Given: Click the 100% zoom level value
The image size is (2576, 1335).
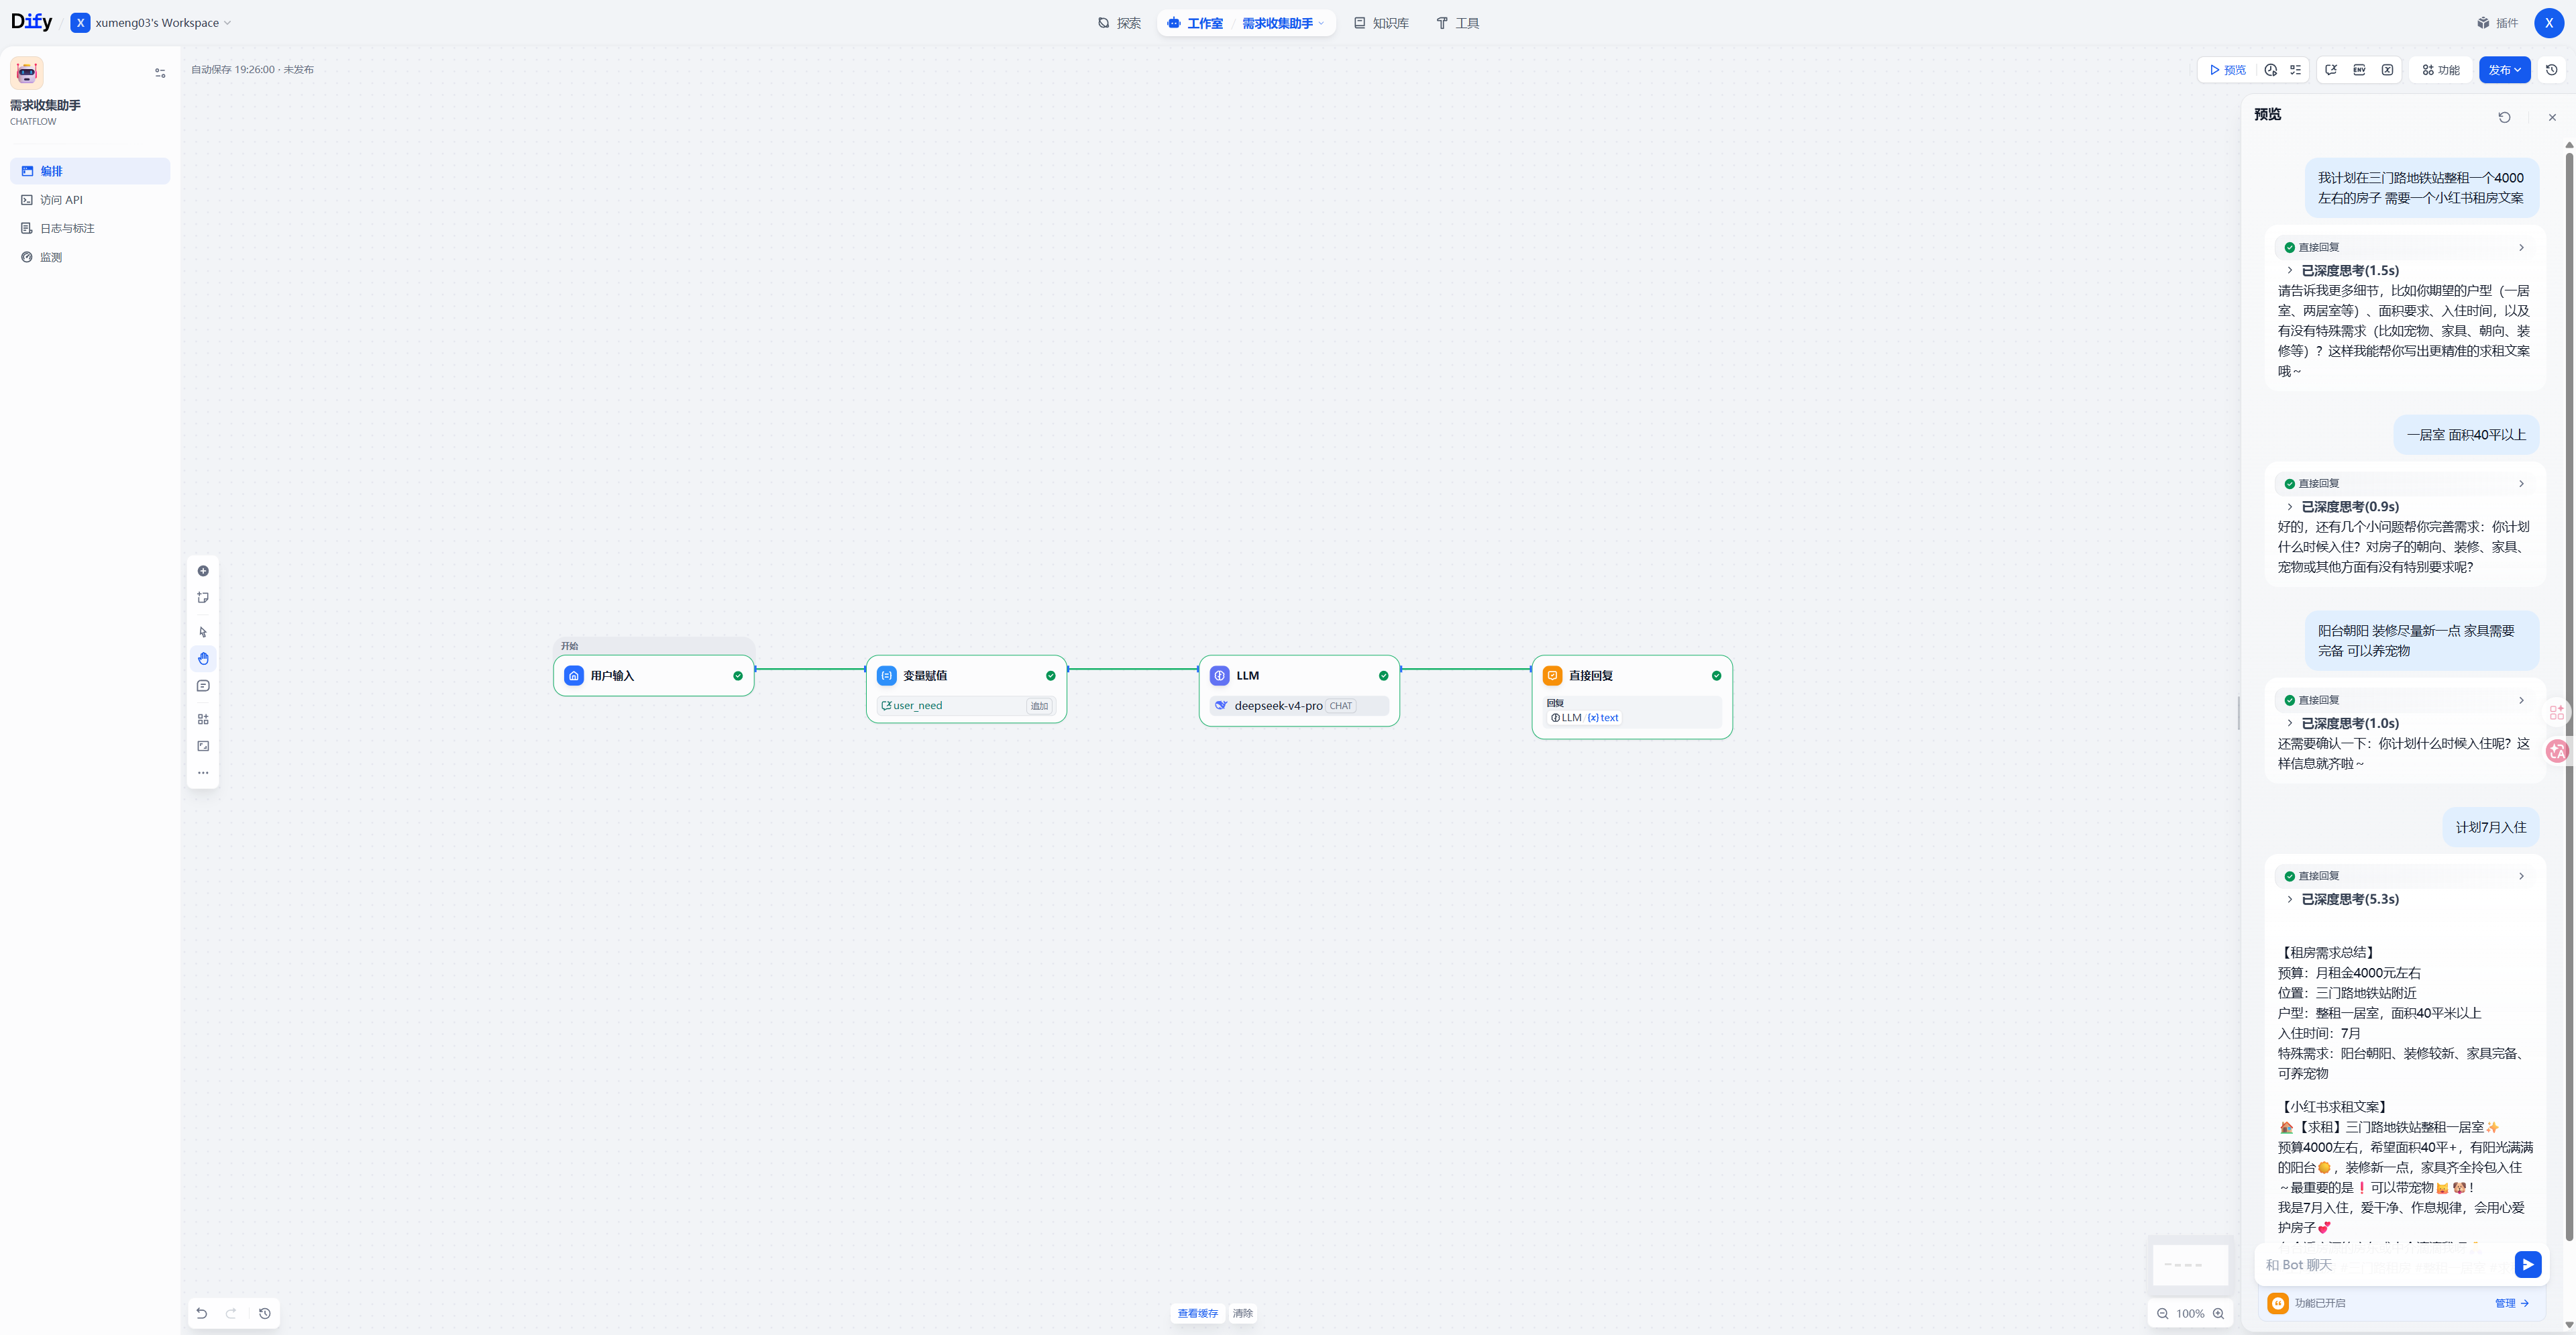Looking at the screenshot, I should [2190, 1314].
